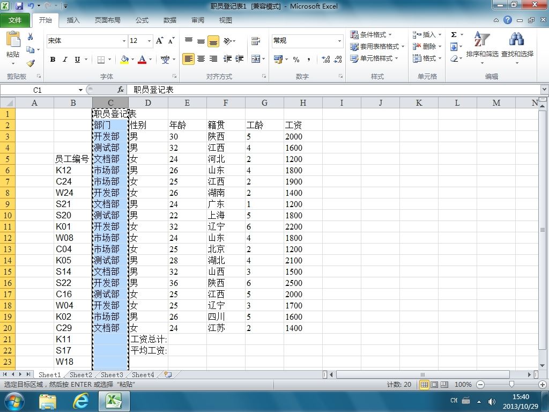Toggle bottom vertical alignment

click(x=213, y=41)
